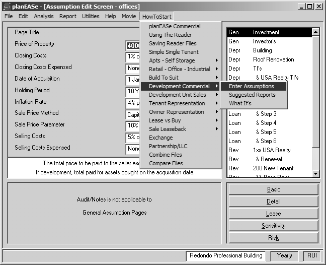Click the Risk button

tap(273, 238)
